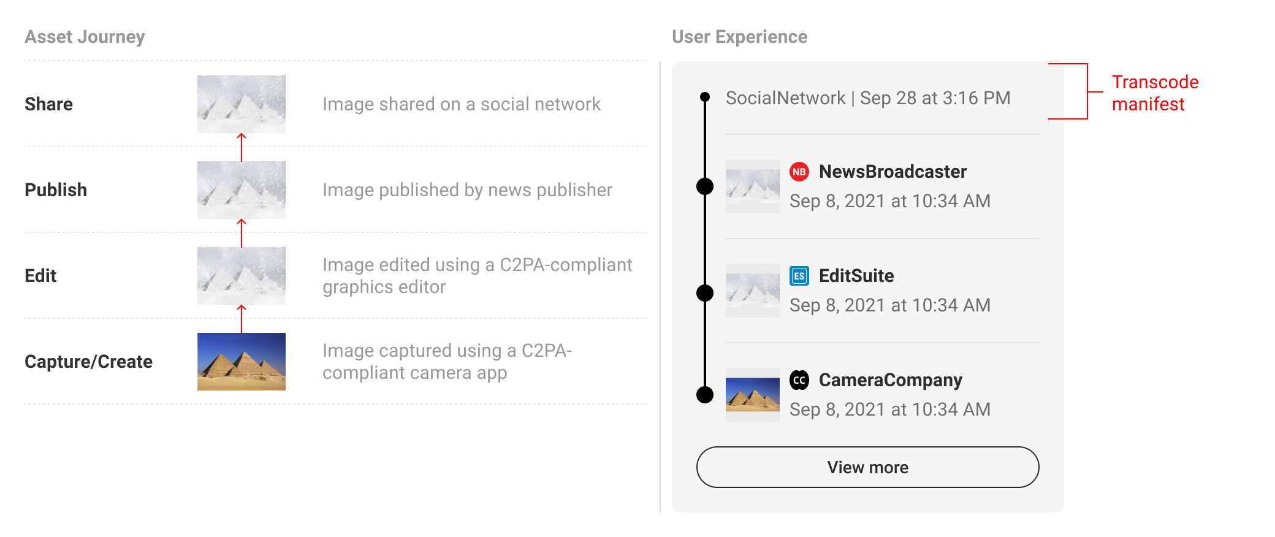Click the red NB NewsBroadcaster logo icon

(799, 172)
